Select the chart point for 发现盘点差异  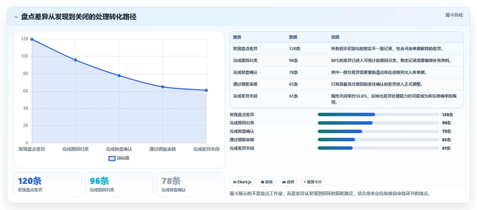pos(32,39)
